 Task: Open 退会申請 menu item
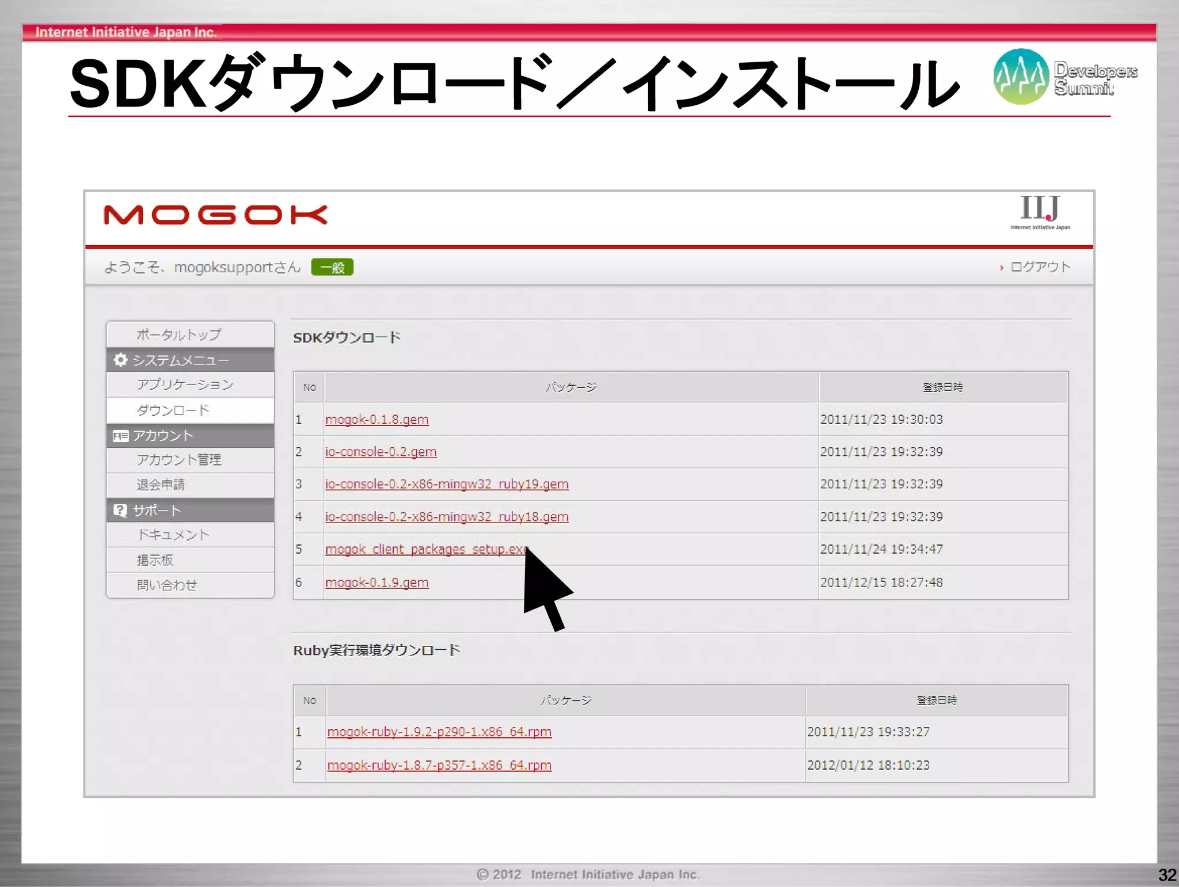pyautogui.click(x=190, y=485)
